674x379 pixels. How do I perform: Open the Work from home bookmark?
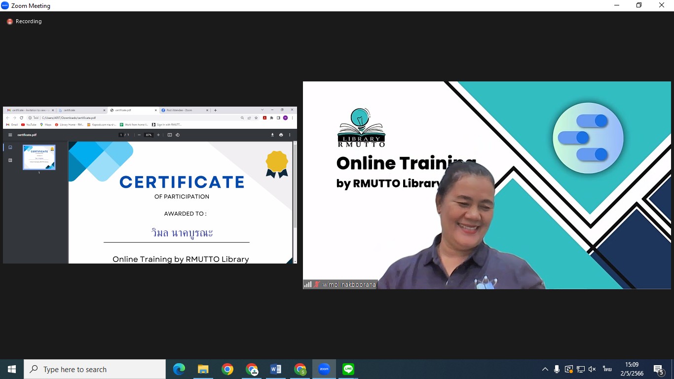[134, 125]
